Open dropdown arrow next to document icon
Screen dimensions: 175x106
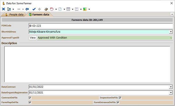(x=64, y=9)
